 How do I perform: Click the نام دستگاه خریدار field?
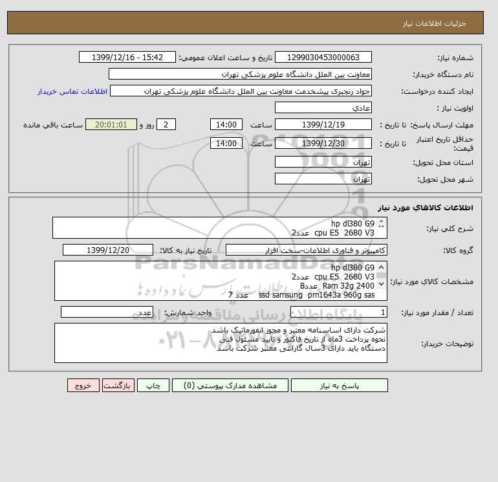click(x=240, y=74)
